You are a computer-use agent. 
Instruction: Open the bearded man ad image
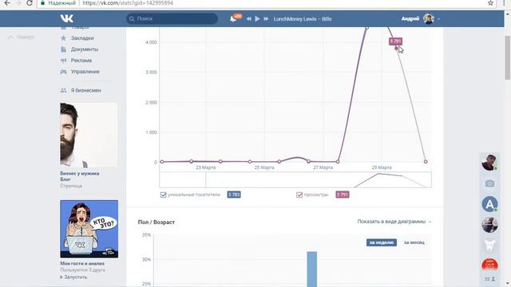[x=89, y=135]
